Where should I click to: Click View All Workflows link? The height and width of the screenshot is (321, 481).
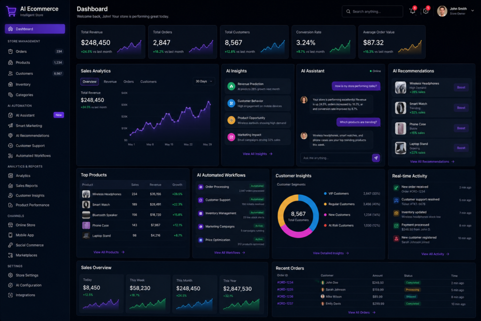[x=230, y=252]
